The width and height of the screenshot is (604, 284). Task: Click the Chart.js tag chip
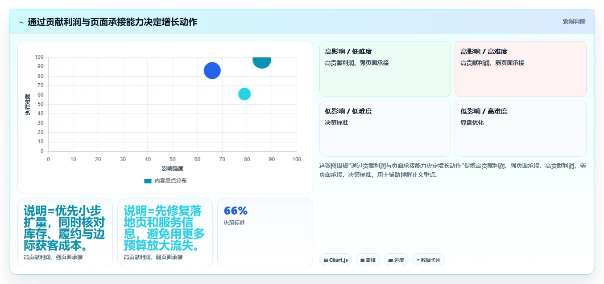pyautogui.click(x=335, y=260)
